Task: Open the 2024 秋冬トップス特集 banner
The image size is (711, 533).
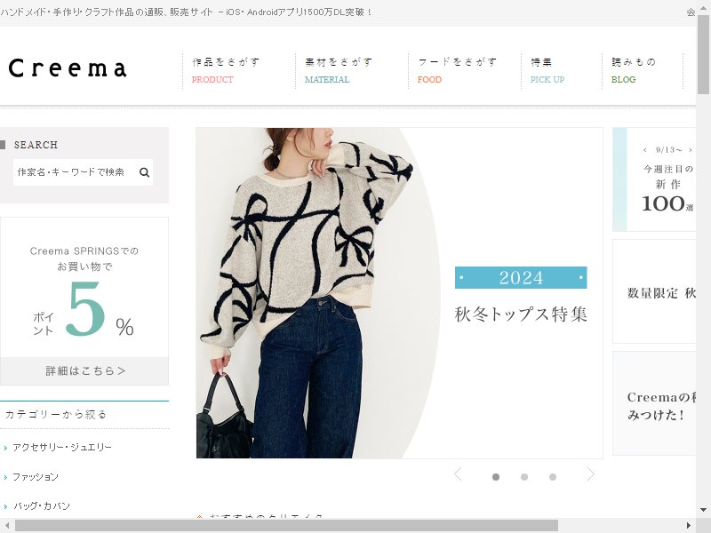Action: [399, 293]
